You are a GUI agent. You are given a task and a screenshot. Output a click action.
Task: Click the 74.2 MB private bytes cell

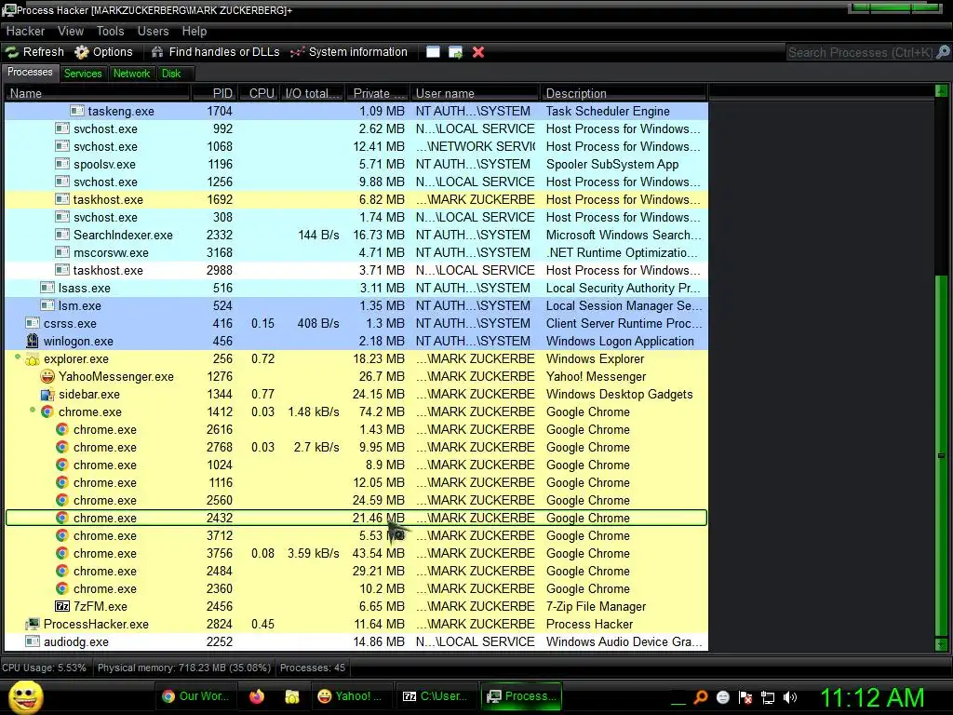381,411
